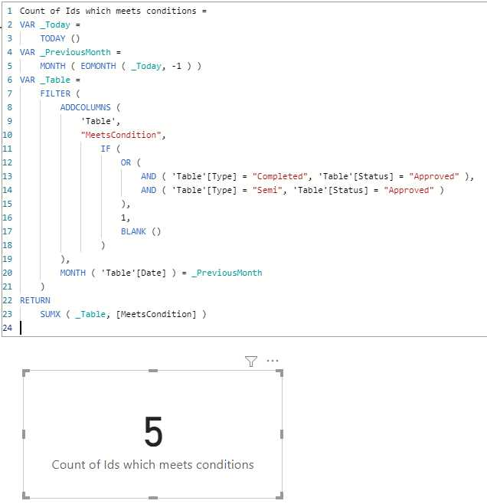Click the RETURN keyword
The width and height of the screenshot is (487, 504).
pos(35,300)
